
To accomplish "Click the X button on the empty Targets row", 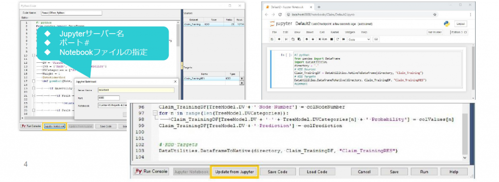I will coord(242,83).
